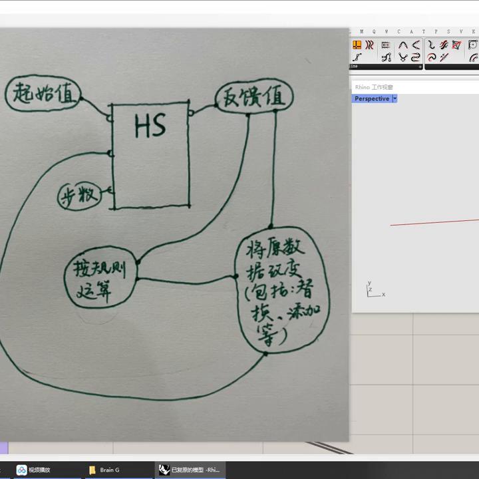Pick the control-point polyline curve icon
Viewport: 479px width, 479px height.
click(357, 57)
